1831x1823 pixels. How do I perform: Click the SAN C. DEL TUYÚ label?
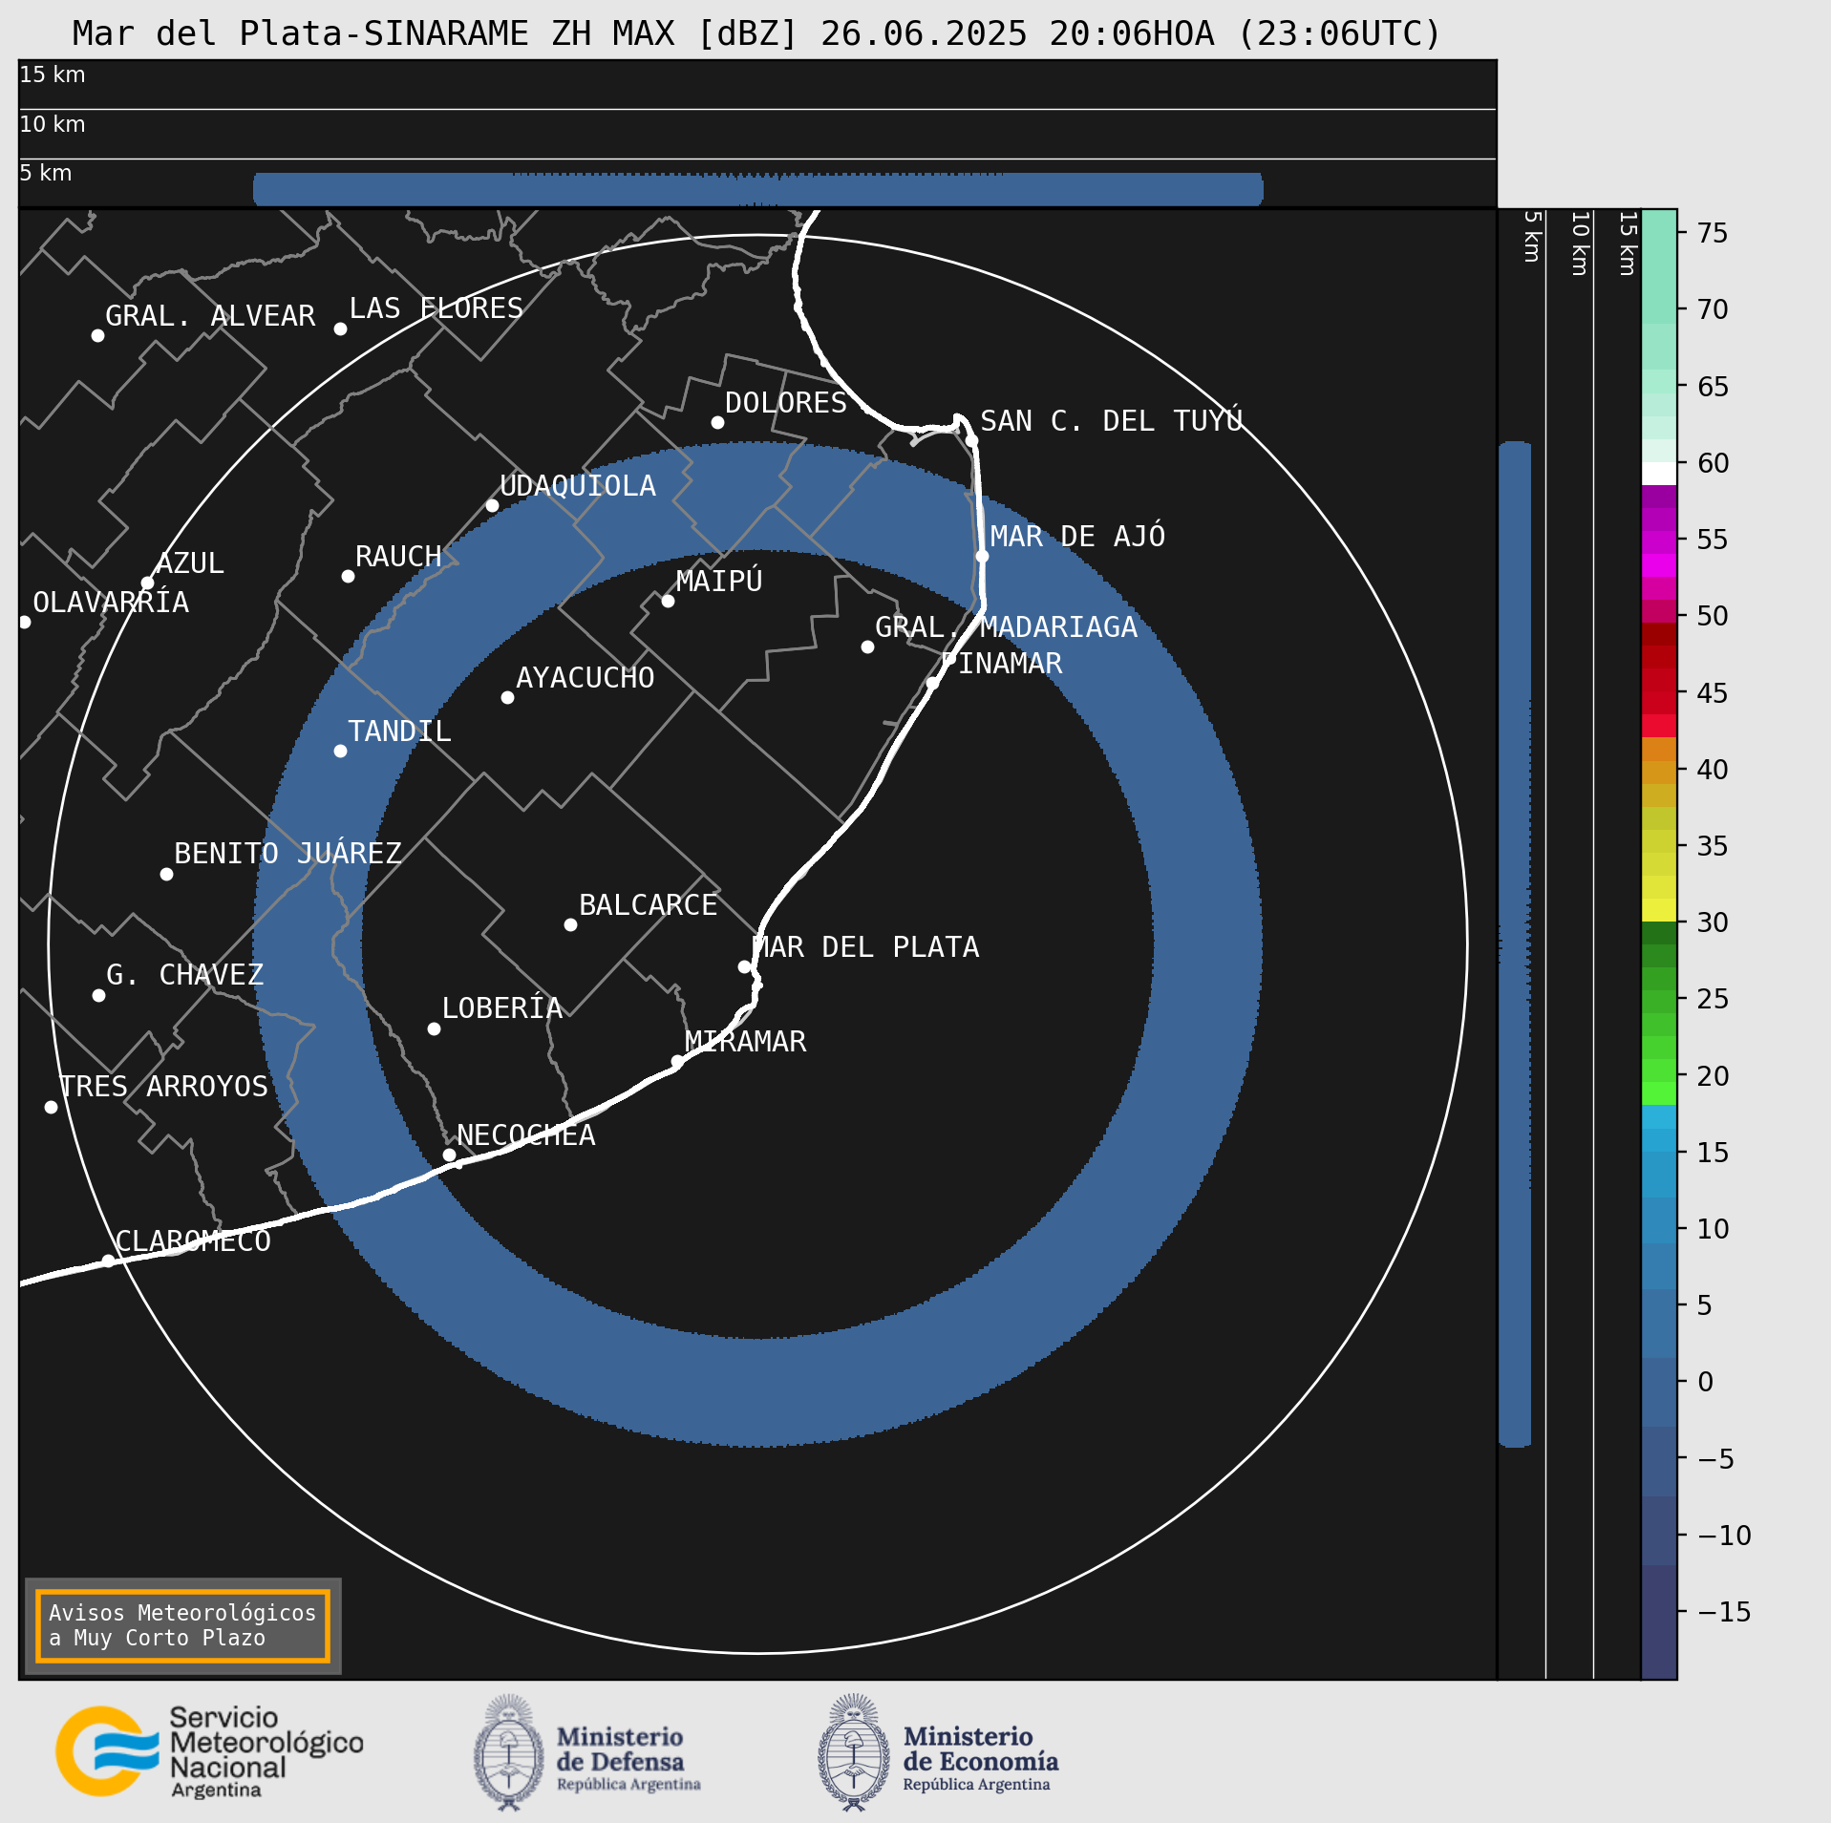pyautogui.click(x=1112, y=420)
